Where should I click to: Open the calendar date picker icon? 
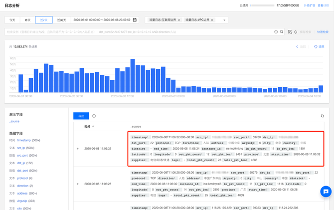coord(135,20)
